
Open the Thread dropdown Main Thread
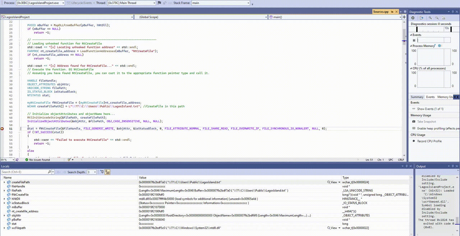click(131, 3)
